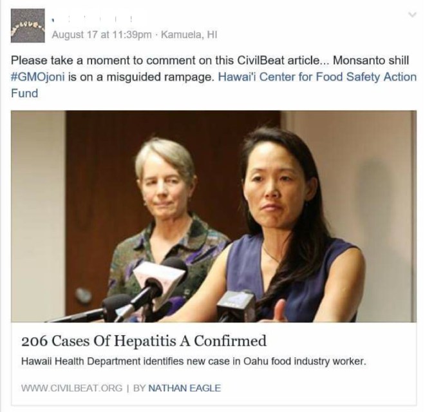This screenshot has width=425, height=412.
Task: Click the Kamuela, HI location link
Action: coord(189,35)
